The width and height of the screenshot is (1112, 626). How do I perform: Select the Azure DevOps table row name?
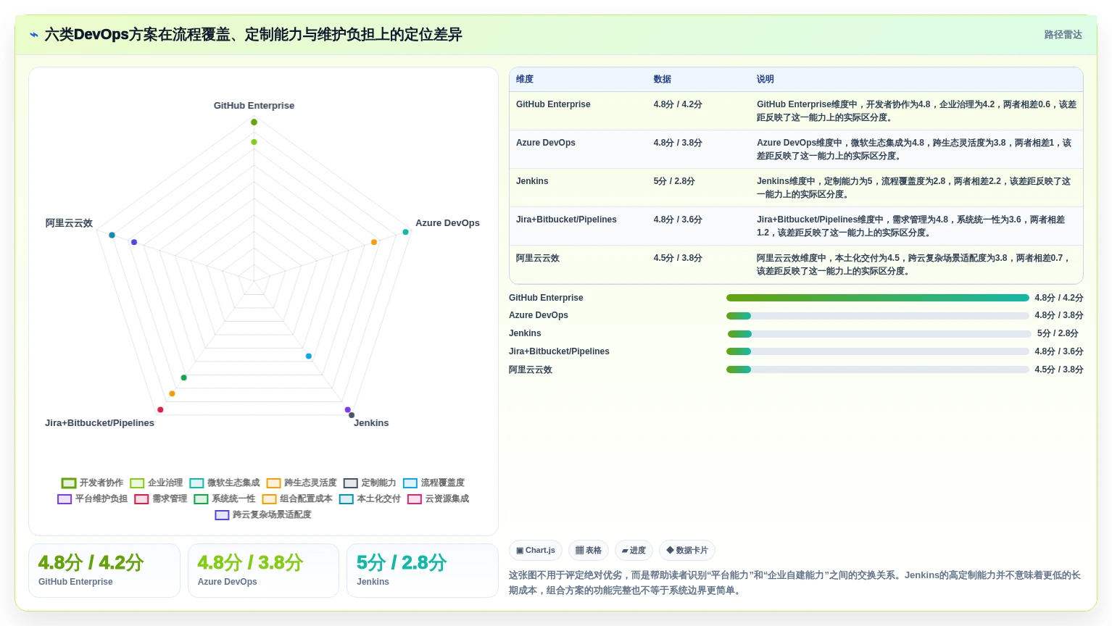pyautogui.click(x=546, y=143)
